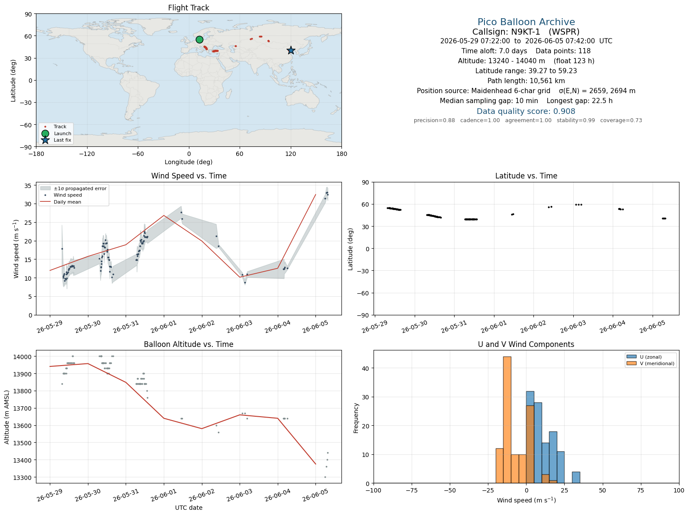Click the "Wind speed (m s⁻¹)" y-axis label

(x=16, y=249)
